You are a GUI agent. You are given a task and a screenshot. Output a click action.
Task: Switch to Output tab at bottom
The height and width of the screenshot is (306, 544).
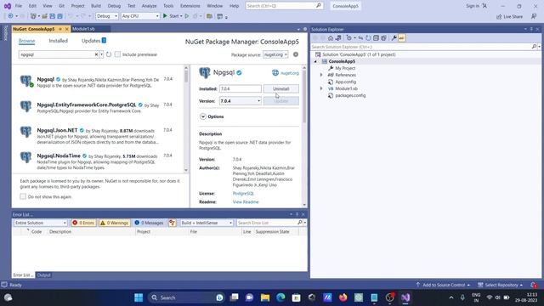(43, 275)
